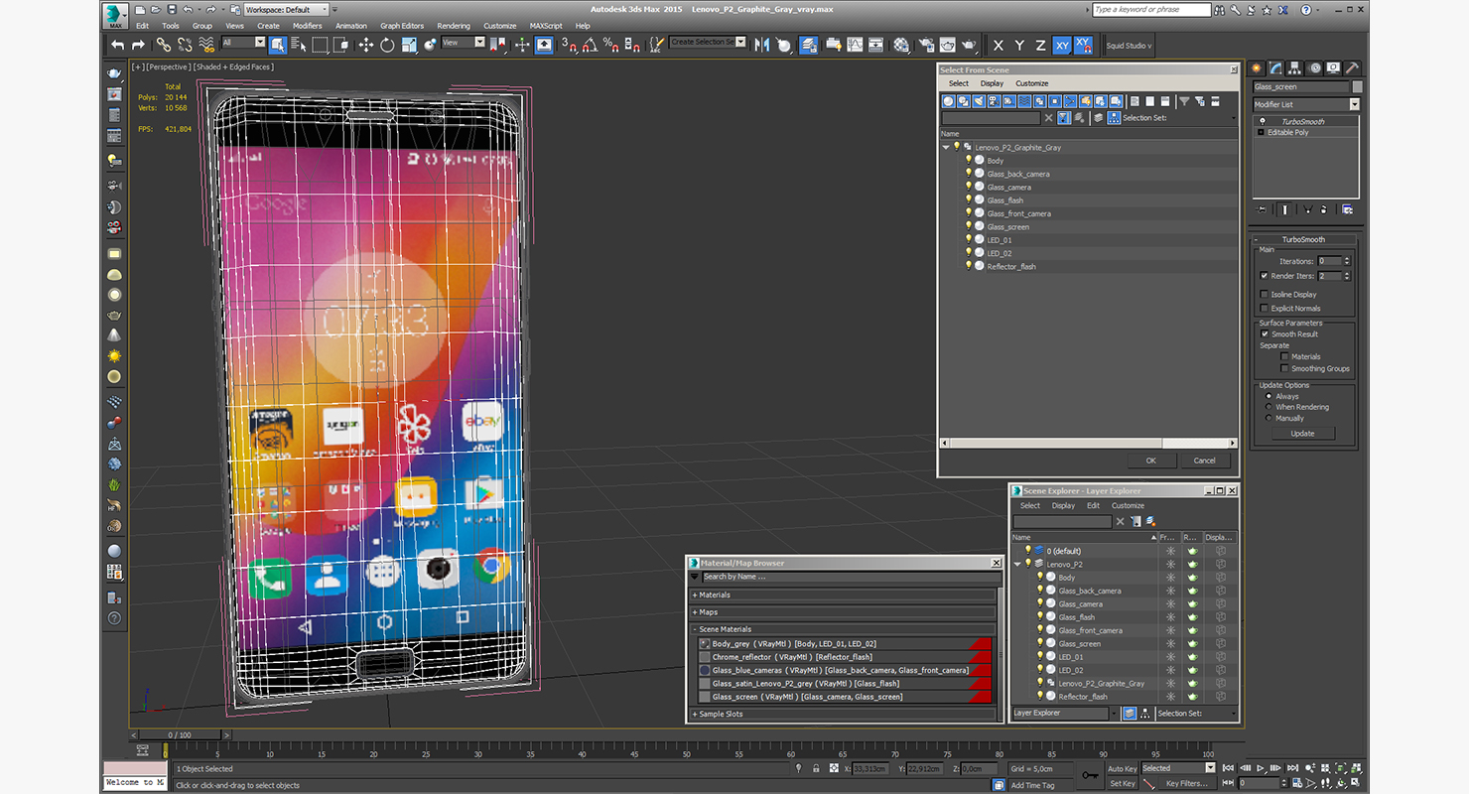Click the Render Production teapot icon
Image resolution: width=1469 pixels, height=794 pixels.
pyautogui.click(x=969, y=45)
